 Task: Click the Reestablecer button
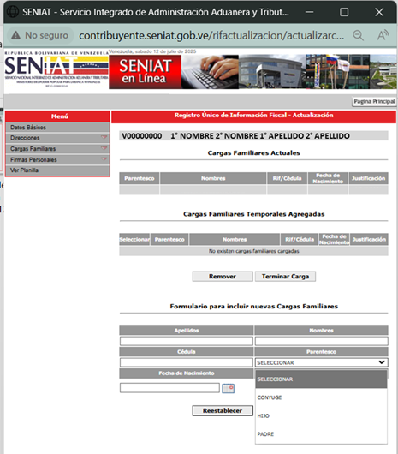pos(223,410)
